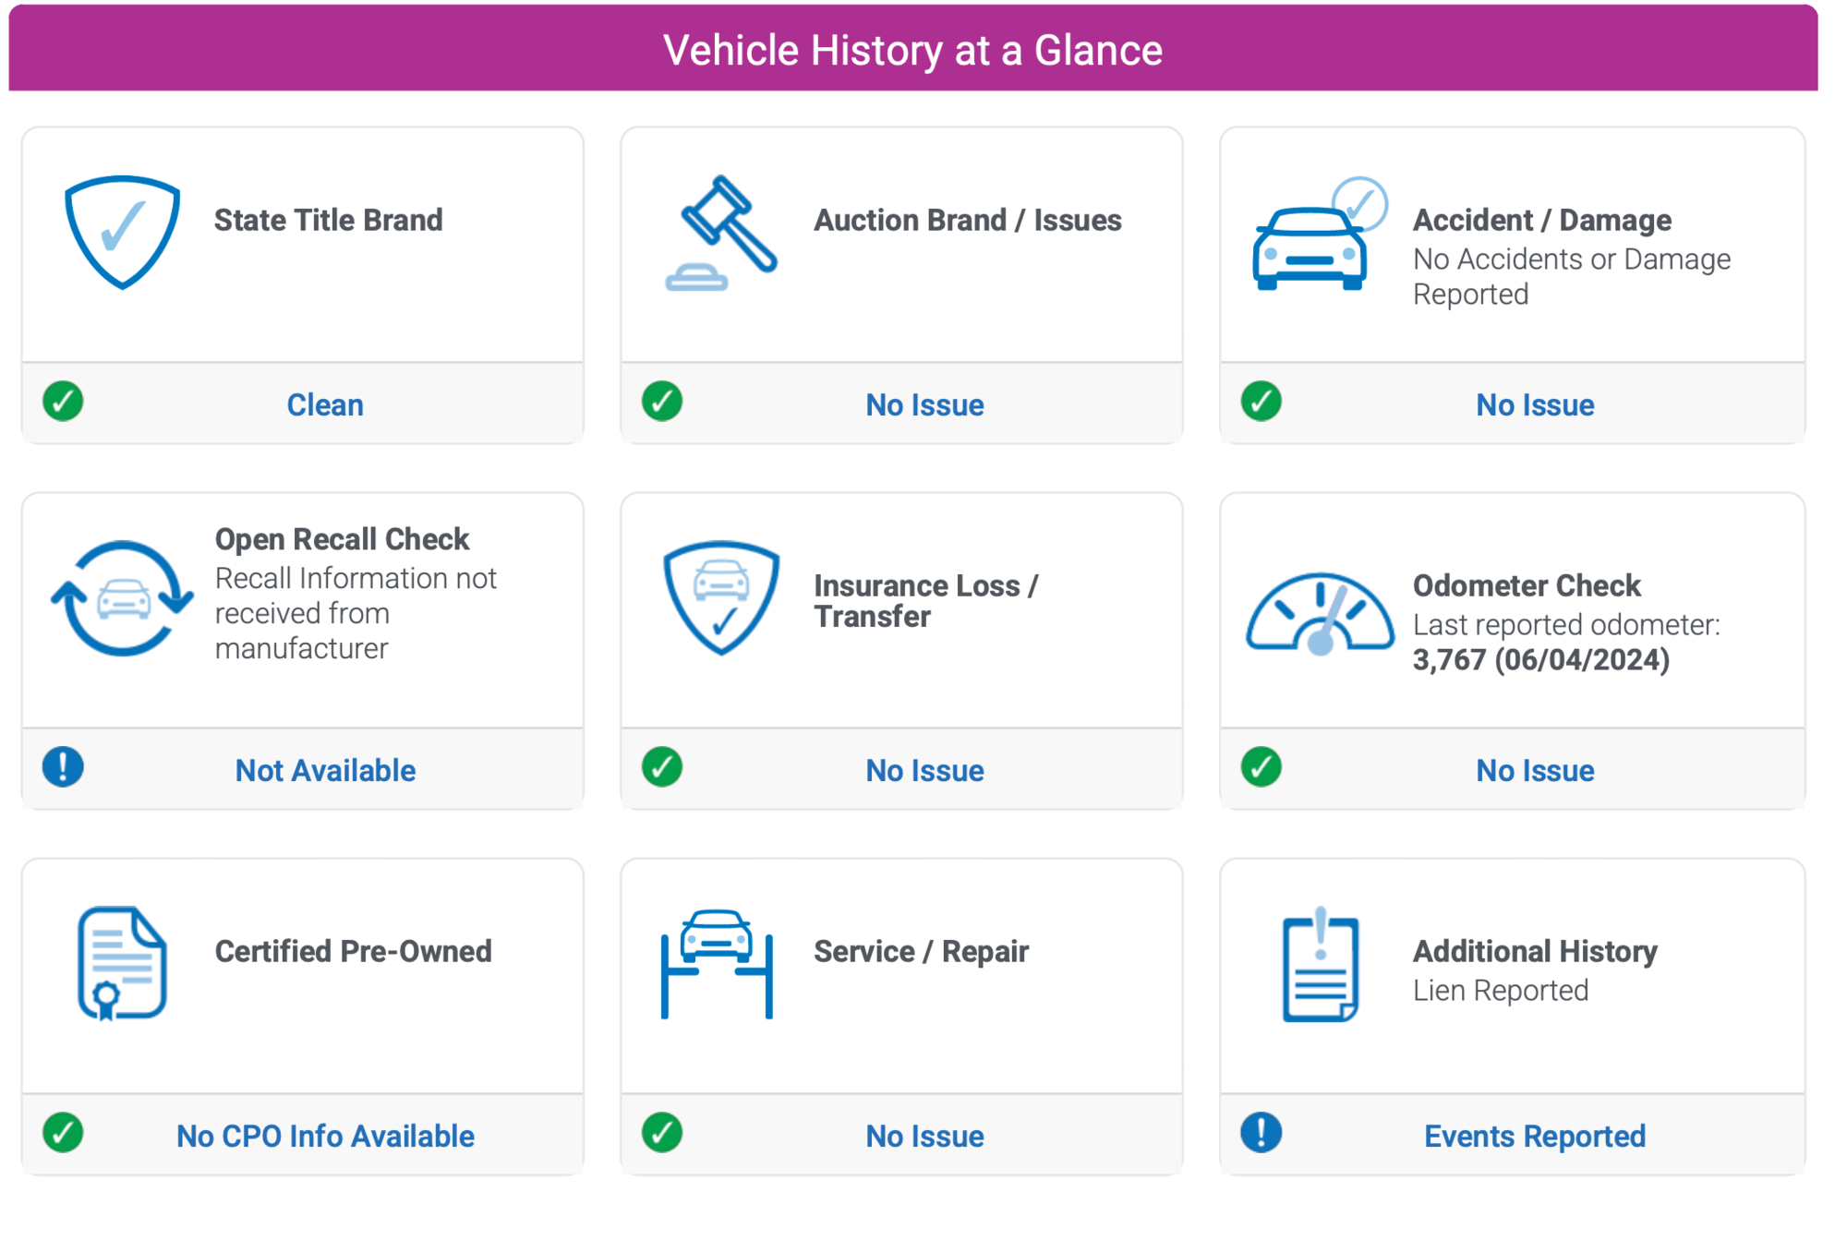The image size is (1847, 1252).
Task: Click the auction gavel icon
Action: click(722, 234)
